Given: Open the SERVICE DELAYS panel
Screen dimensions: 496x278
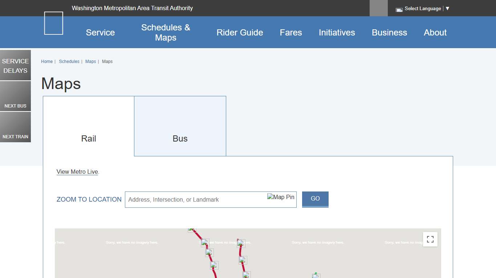Looking at the screenshot, I should [x=15, y=65].
